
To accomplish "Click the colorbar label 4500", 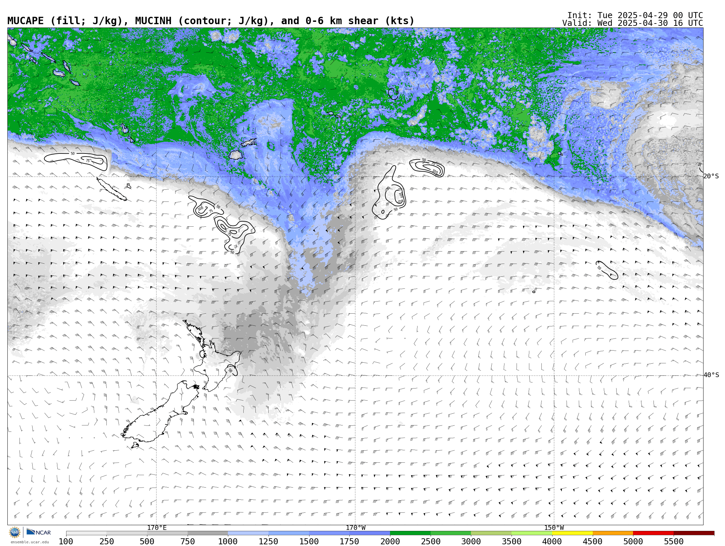I will 593,542.
